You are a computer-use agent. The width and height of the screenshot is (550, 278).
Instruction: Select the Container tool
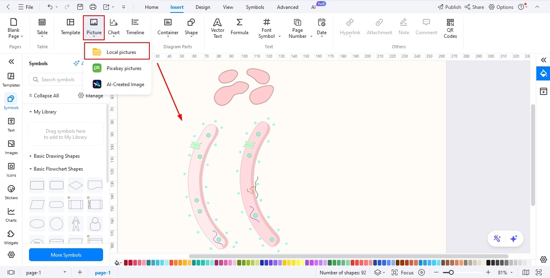[x=167, y=27]
